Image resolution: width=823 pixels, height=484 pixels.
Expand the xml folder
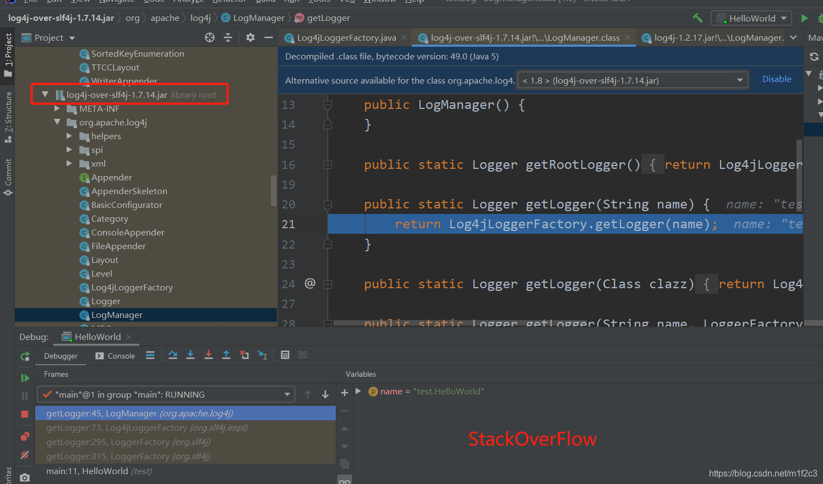coord(69,163)
